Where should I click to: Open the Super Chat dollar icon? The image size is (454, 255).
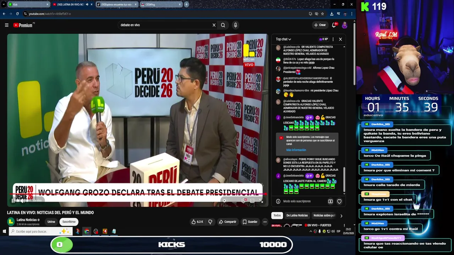[x=330, y=202]
